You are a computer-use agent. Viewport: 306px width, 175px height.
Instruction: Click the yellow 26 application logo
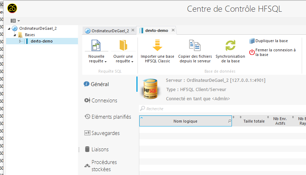(12, 9)
